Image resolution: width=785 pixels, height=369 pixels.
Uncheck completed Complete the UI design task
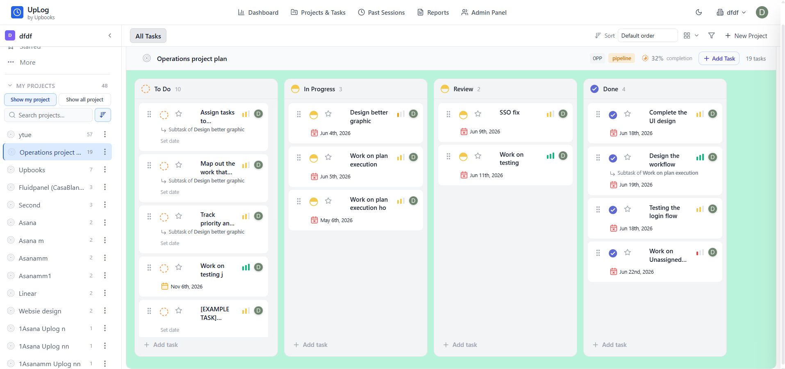(x=613, y=115)
